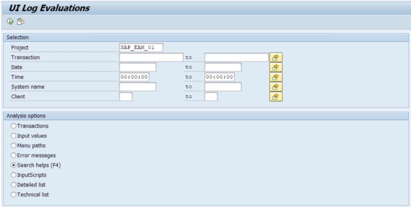The width and height of the screenshot is (411, 207).
Task: Open multiple selection for Client
Action: 276,96
